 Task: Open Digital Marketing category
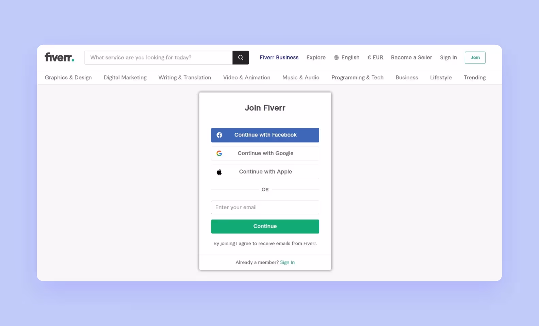[x=125, y=77]
